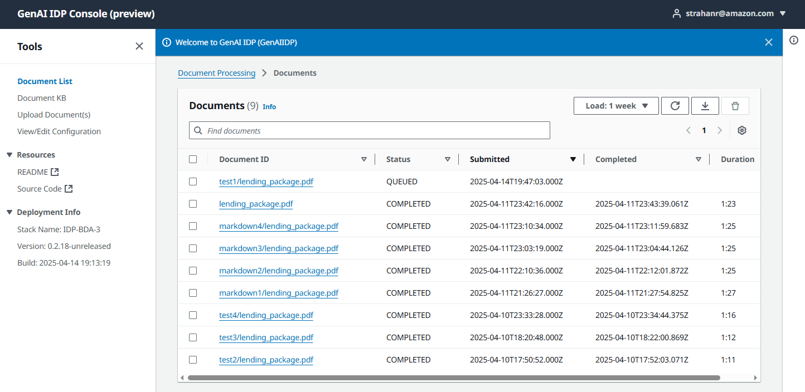Open the Load: 1 week dropdown

616,105
